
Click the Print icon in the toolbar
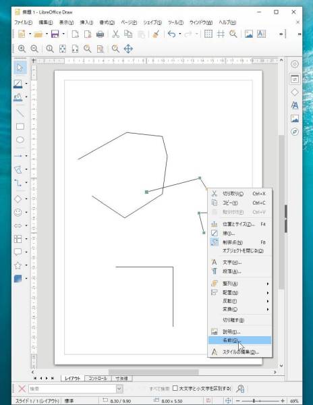click(x=100, y=34)
